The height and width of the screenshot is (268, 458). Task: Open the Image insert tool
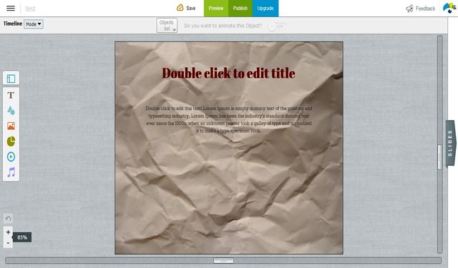click(x=11, y=126)
